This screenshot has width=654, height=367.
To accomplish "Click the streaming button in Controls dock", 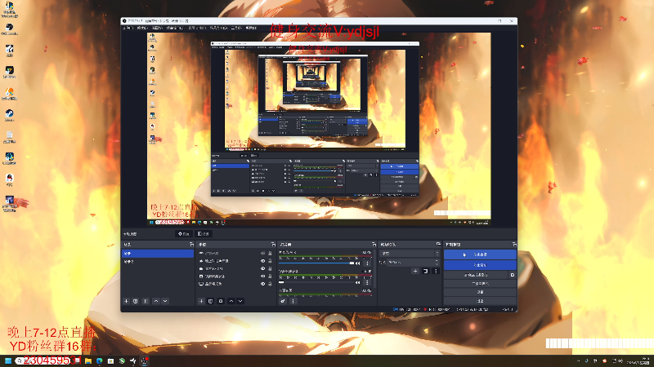I will [x=480, y=254].
